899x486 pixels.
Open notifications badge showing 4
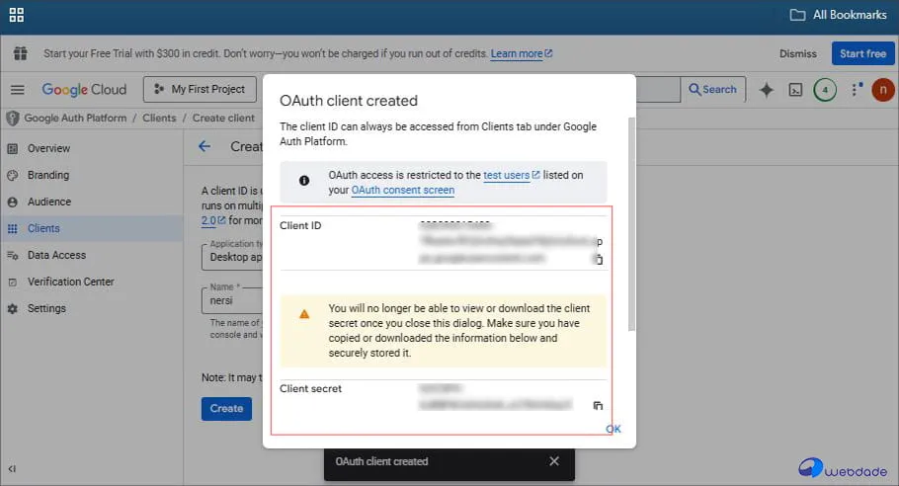[x=825, y=90]
